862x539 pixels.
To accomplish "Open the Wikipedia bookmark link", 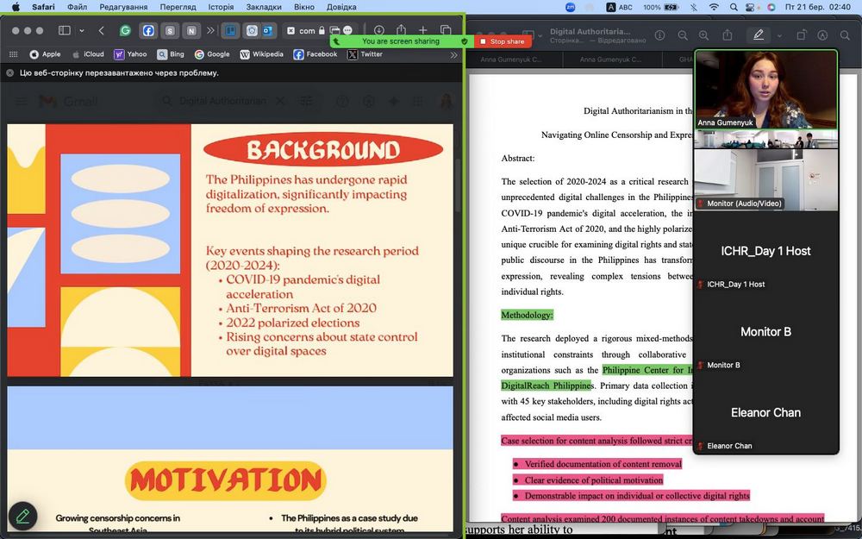I will point(261,54).
